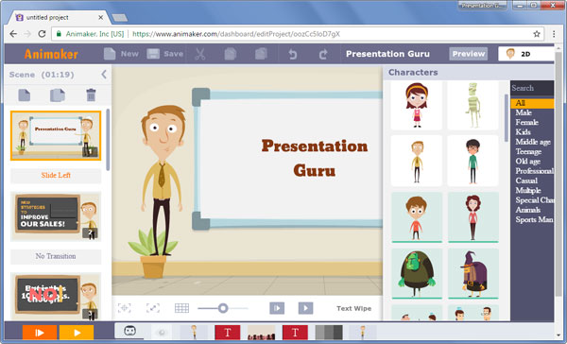Click the Search field in Characters panel
567x344 pixels.
(x=532, y=88)
